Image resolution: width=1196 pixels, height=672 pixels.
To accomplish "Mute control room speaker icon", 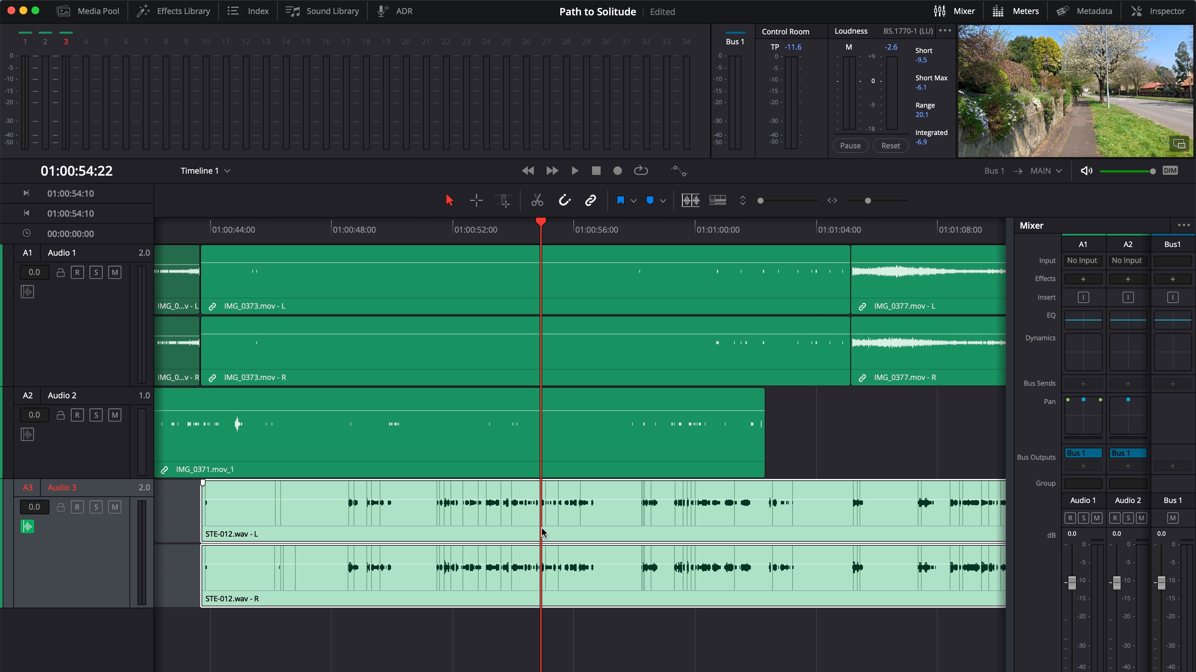I will pyautogui.click(x=1087, y=171).
